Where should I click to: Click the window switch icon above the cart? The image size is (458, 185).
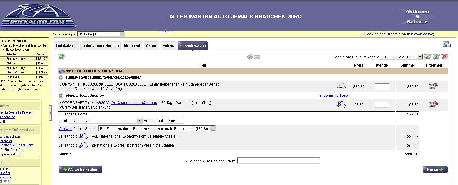click(x=446, y=44)
